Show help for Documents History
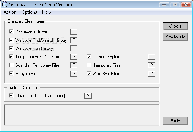The image size is (193, 132). [74, 32]
